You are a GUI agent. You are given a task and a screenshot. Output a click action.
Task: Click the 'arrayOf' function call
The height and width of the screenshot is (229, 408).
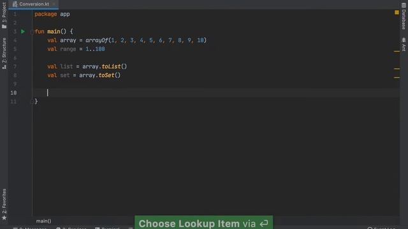click(96, 40)
